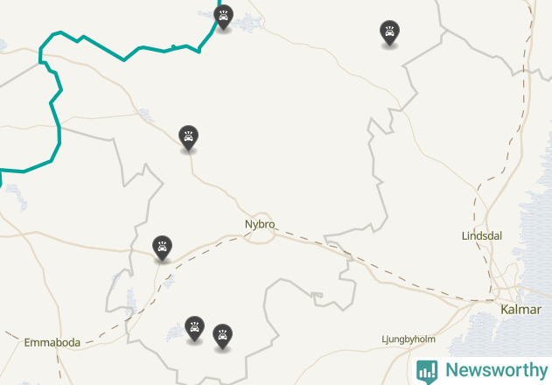Select the left marker of the southern pair
This screenshot has height=385, width=552.
[195, 328]
